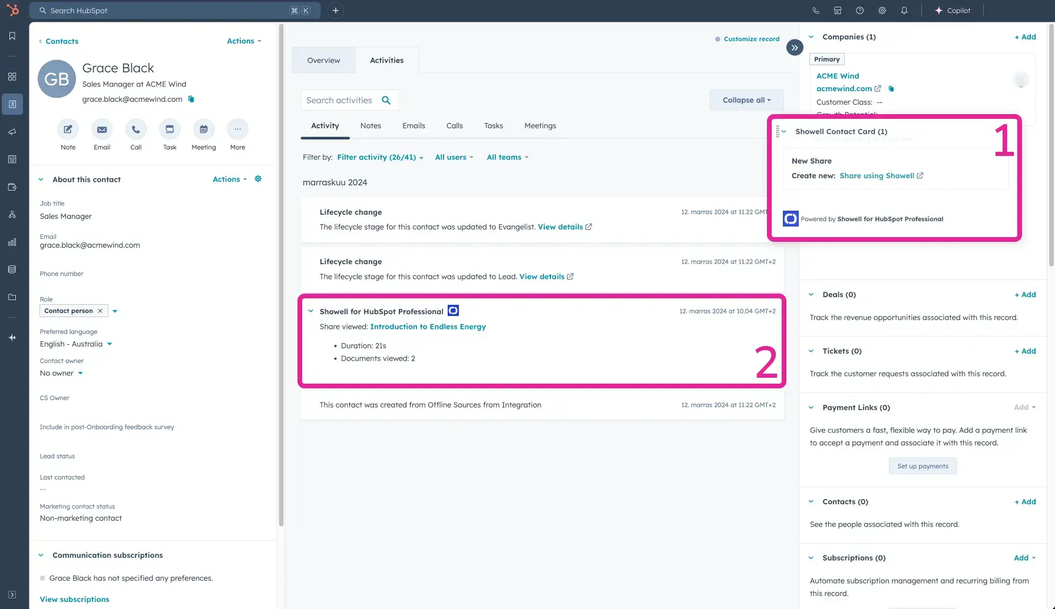Select the Emails activity tab
Screen dimensions: 1055x609
(x=414, y=126)
